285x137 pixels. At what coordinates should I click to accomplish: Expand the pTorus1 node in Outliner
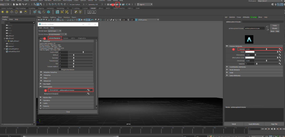tap(4, 39)
